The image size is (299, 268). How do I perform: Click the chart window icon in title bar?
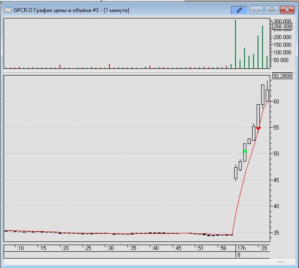(x=8, y=10)
